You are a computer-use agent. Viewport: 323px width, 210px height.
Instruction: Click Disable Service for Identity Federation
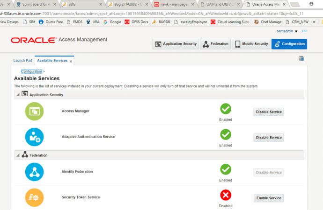click(x=269, y=173)
